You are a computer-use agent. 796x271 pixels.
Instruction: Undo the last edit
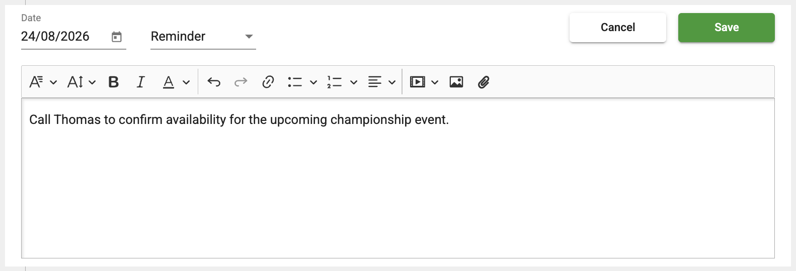214,82
